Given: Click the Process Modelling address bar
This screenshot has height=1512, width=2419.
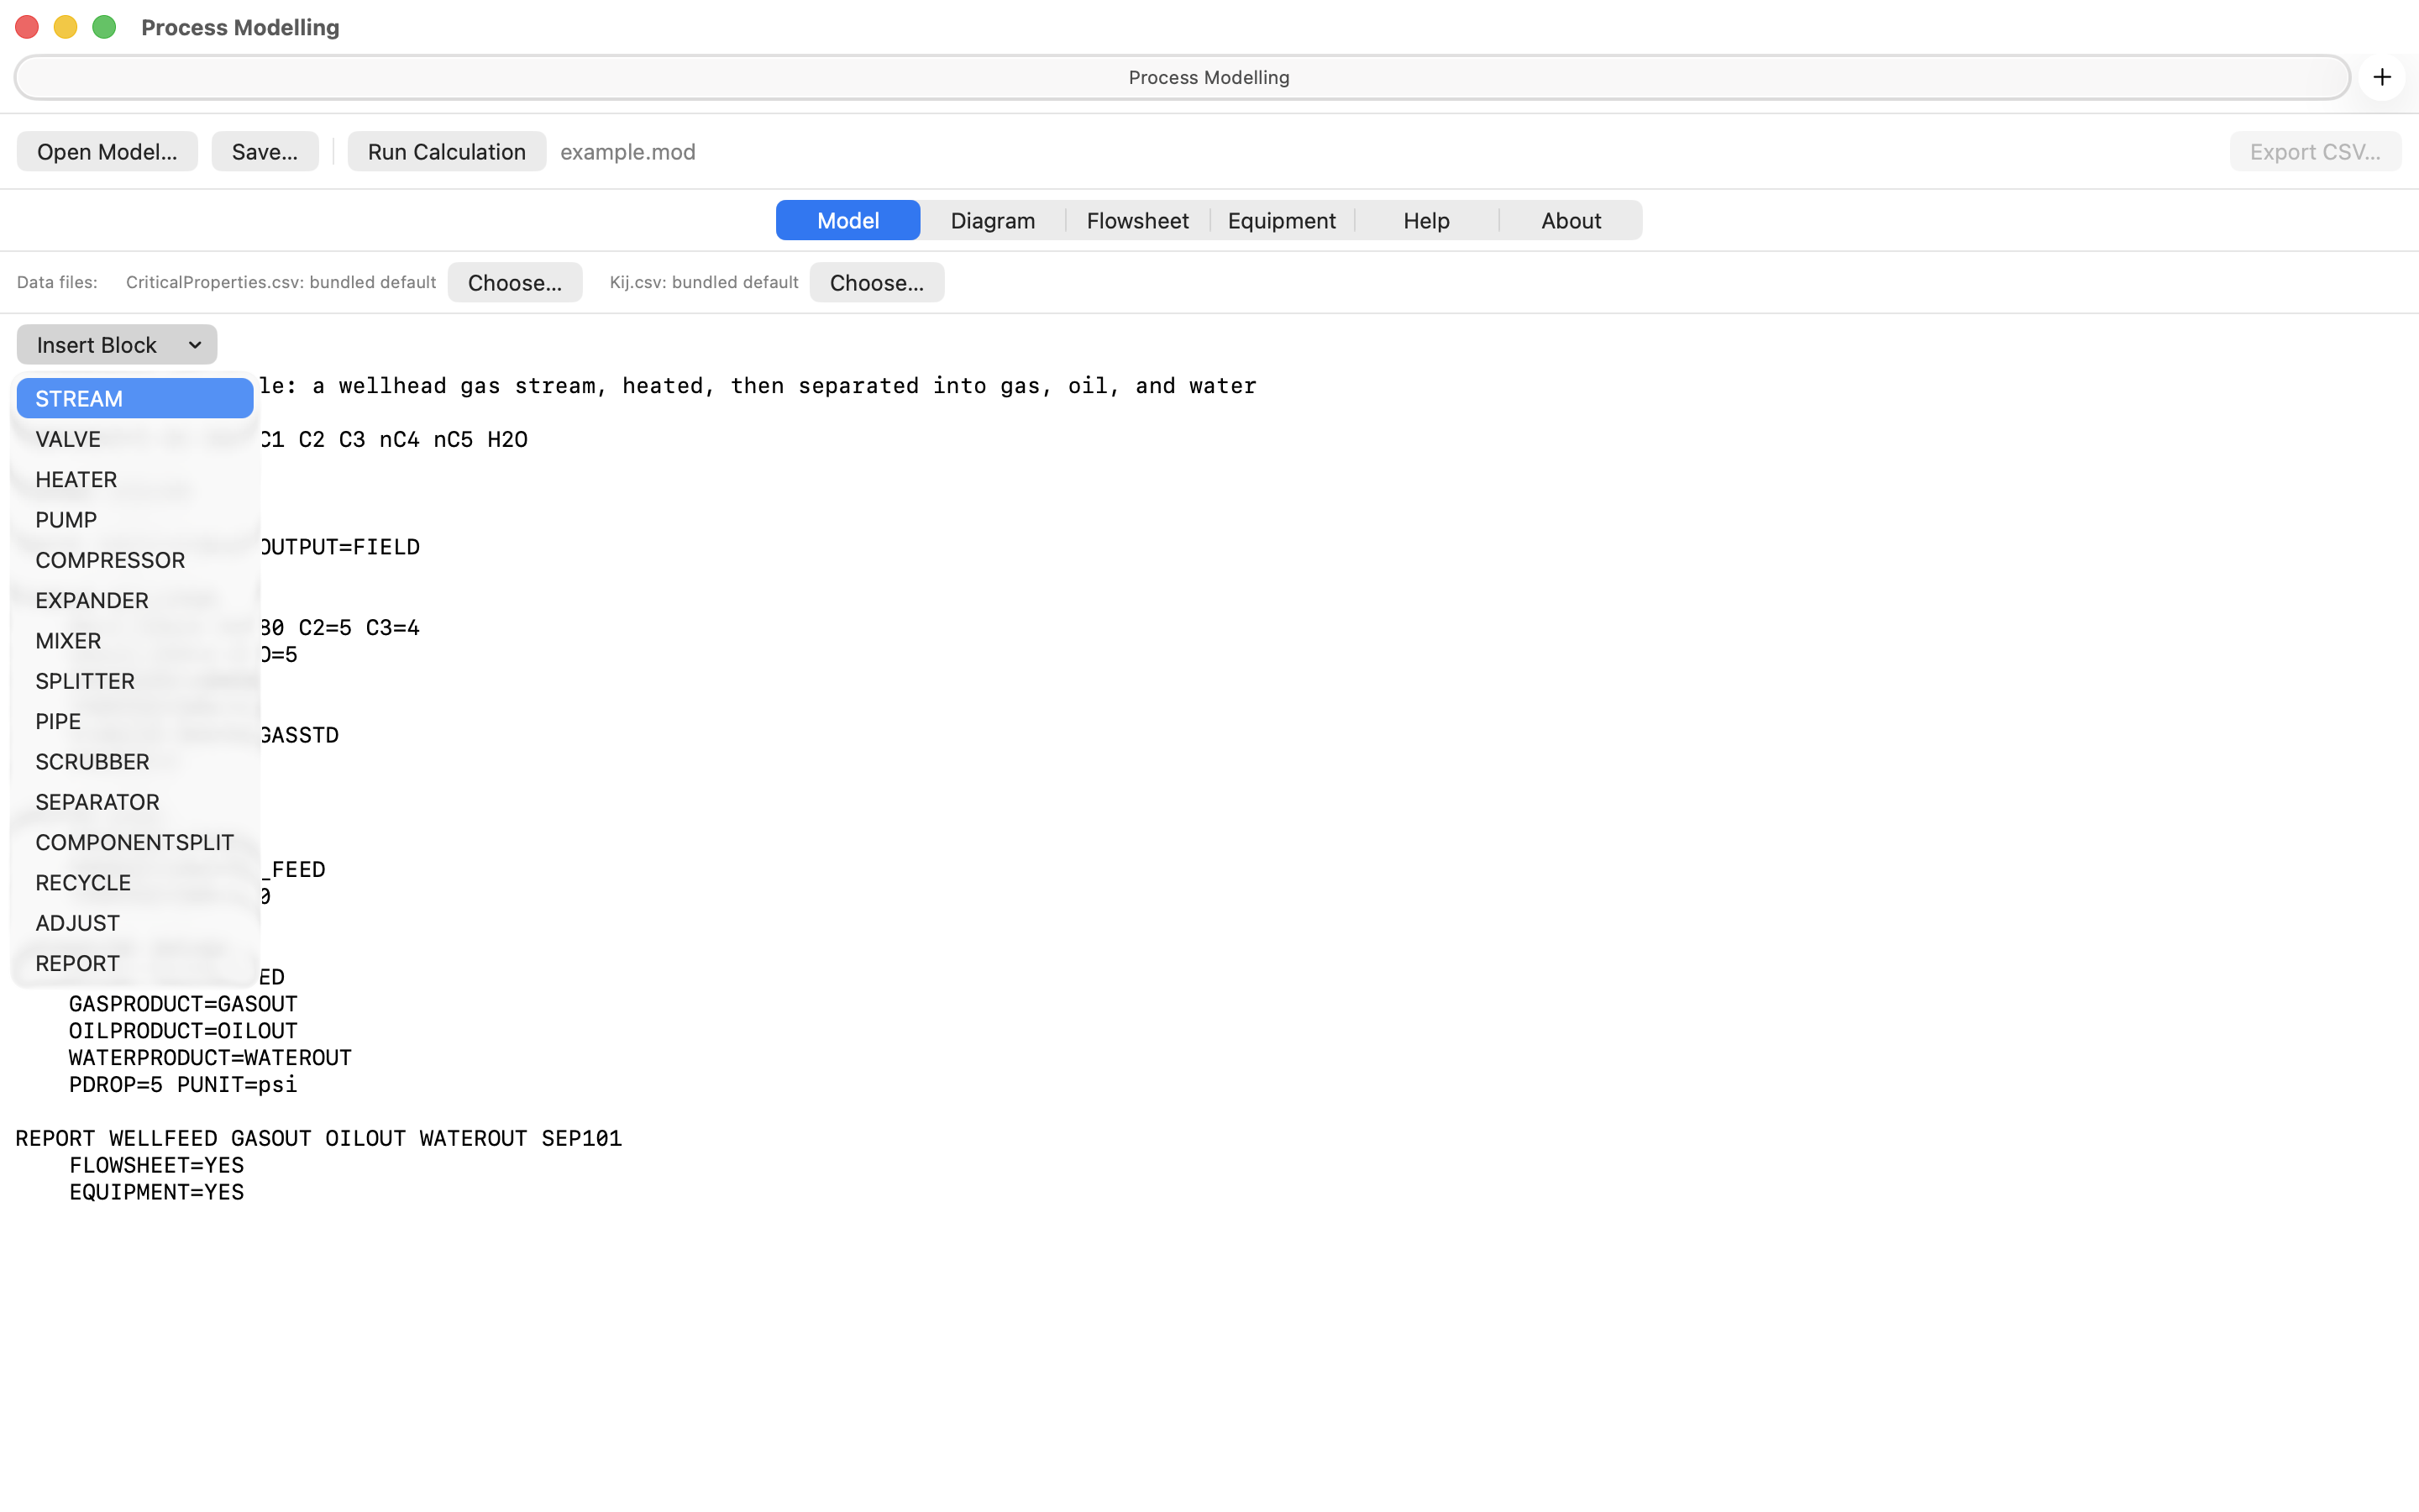Looking at the screenshot, I should tap(1182, 77).
